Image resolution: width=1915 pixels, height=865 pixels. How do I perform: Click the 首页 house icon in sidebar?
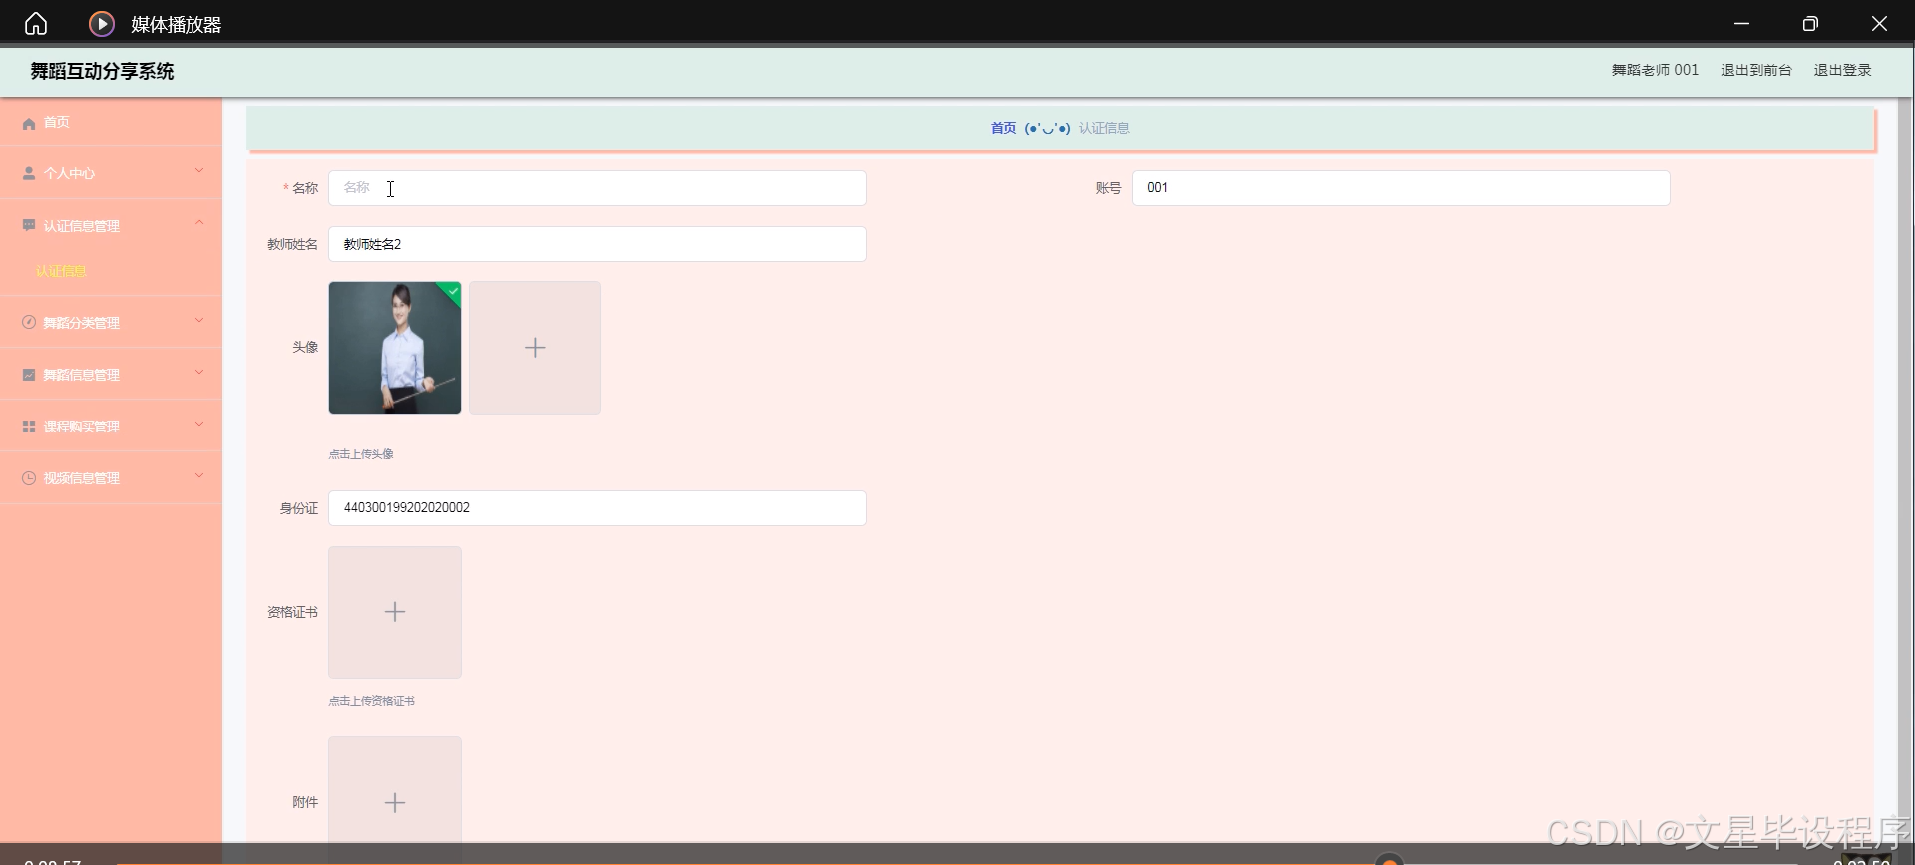(29, 123)
